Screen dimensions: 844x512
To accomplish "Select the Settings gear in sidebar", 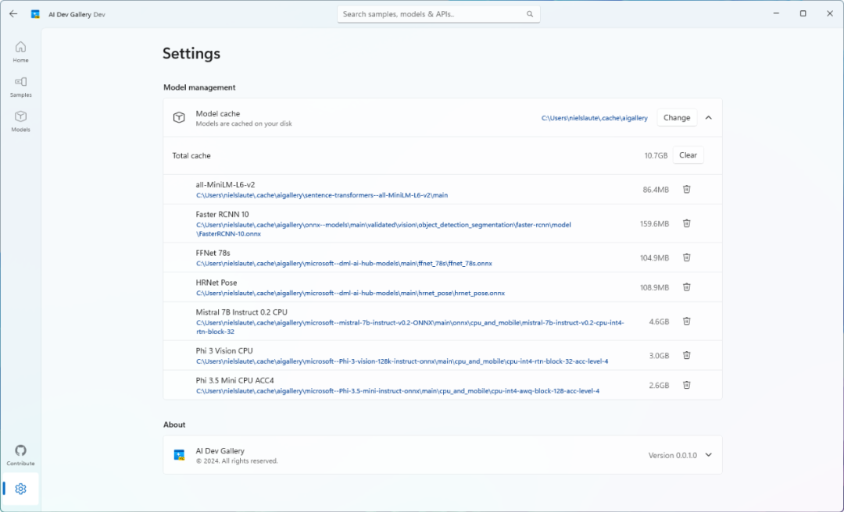I will coord(20,489).
